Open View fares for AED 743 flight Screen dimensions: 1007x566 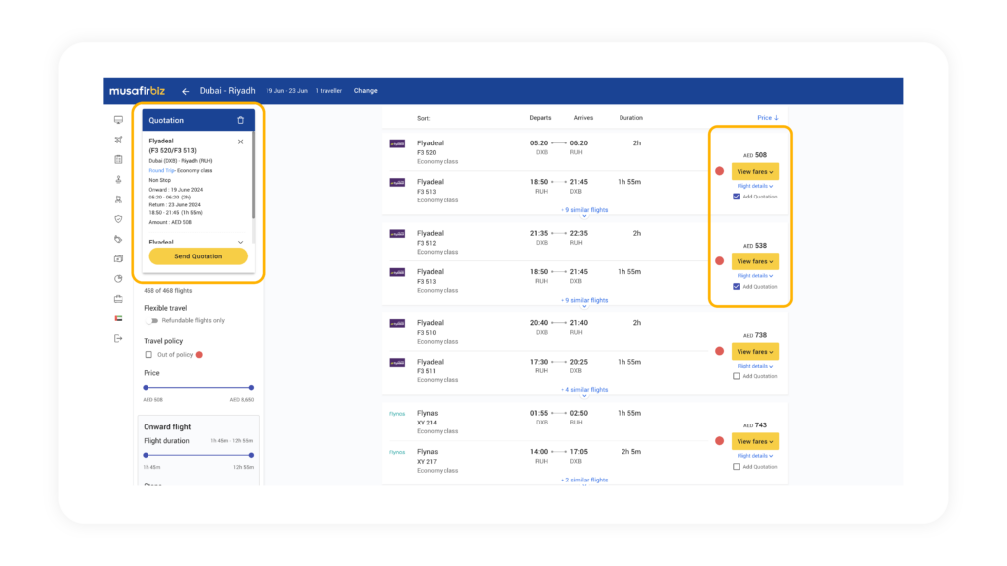pyautogui.click(x=754, y=441)
